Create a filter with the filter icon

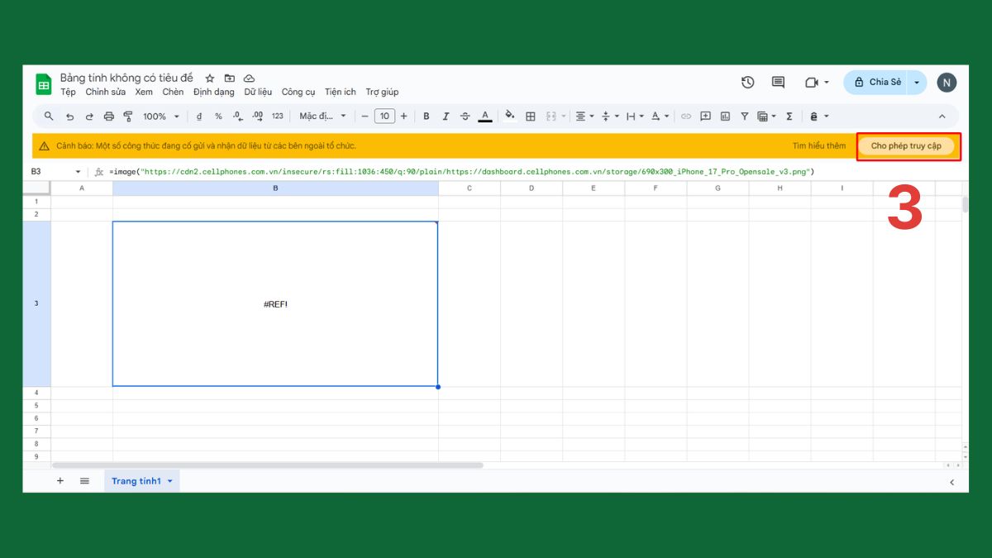(x=745, y=116)
